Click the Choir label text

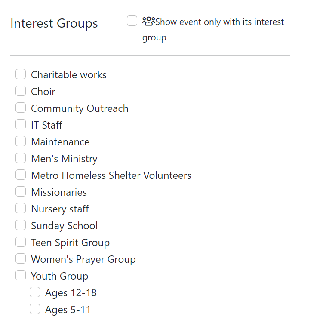[x=43, y=92]
